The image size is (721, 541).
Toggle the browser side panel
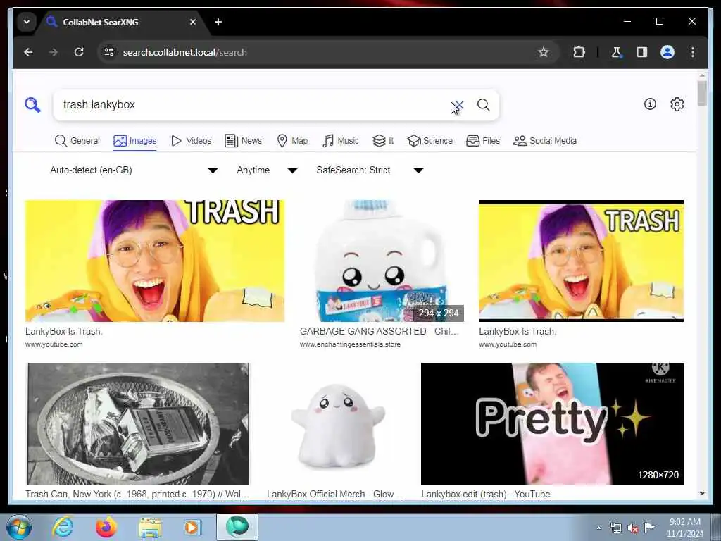(642, 52)
